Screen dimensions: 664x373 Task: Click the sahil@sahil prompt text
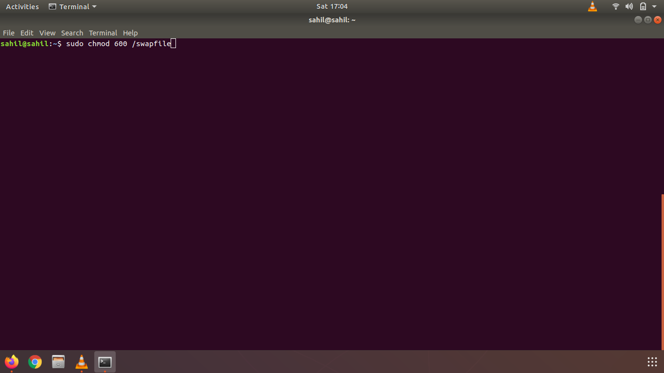24,44
